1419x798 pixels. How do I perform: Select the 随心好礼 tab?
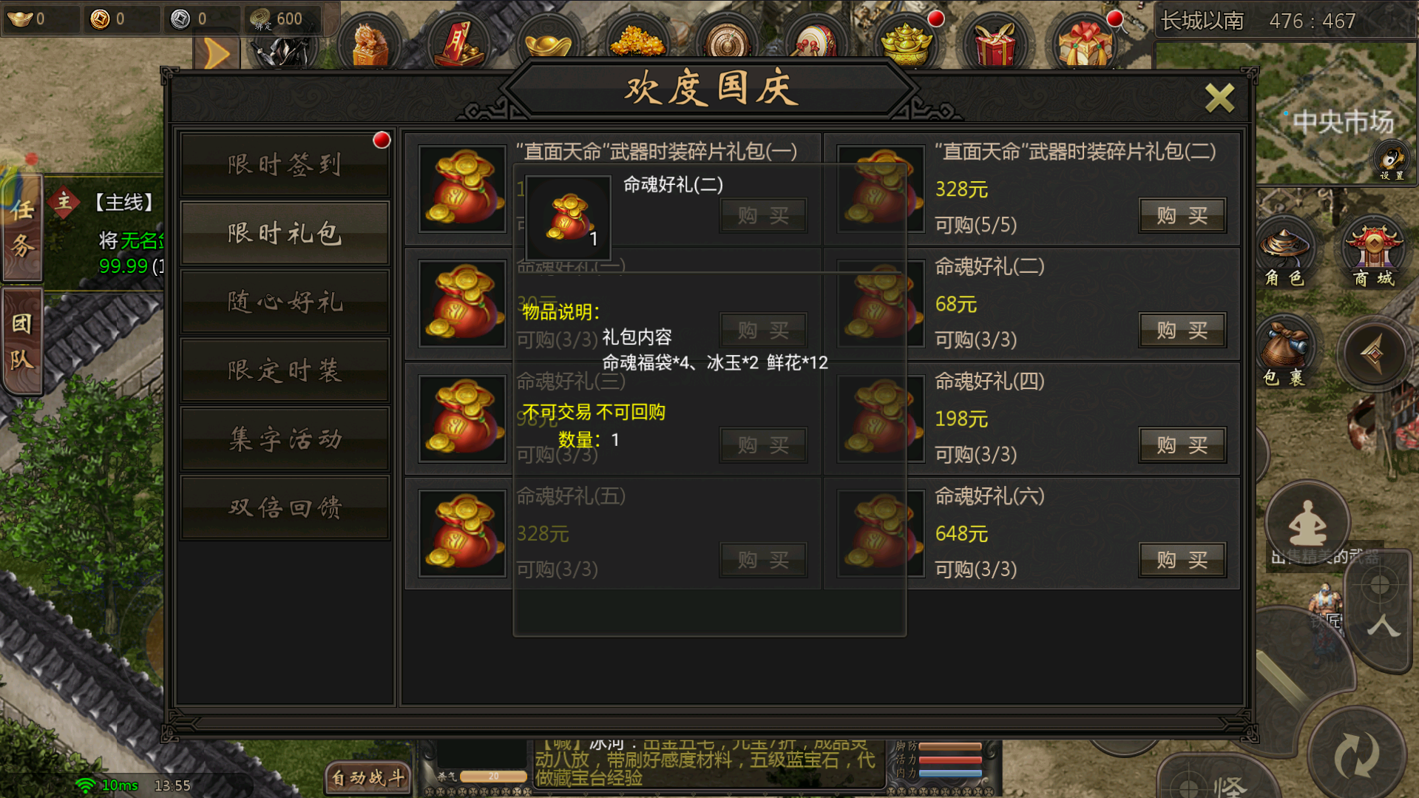(x=285, y=302)
